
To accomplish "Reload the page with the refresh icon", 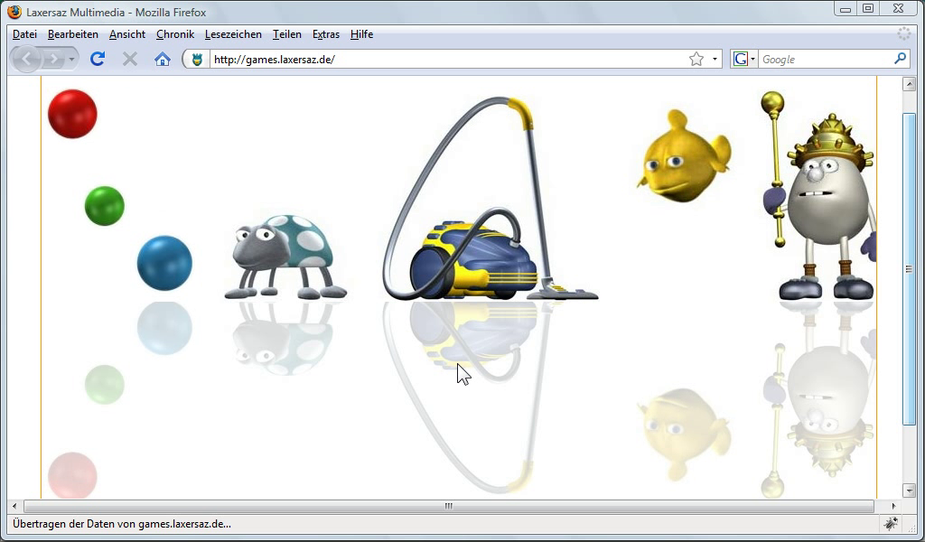I will pos(98,59).
